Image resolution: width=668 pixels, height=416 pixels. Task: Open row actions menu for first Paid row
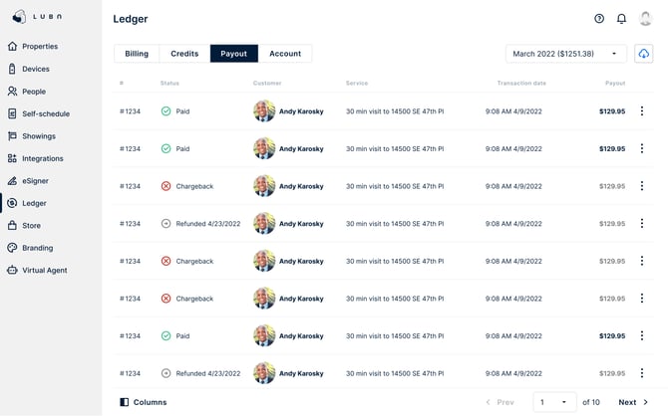pyautogui.click(x=642, y=111)
